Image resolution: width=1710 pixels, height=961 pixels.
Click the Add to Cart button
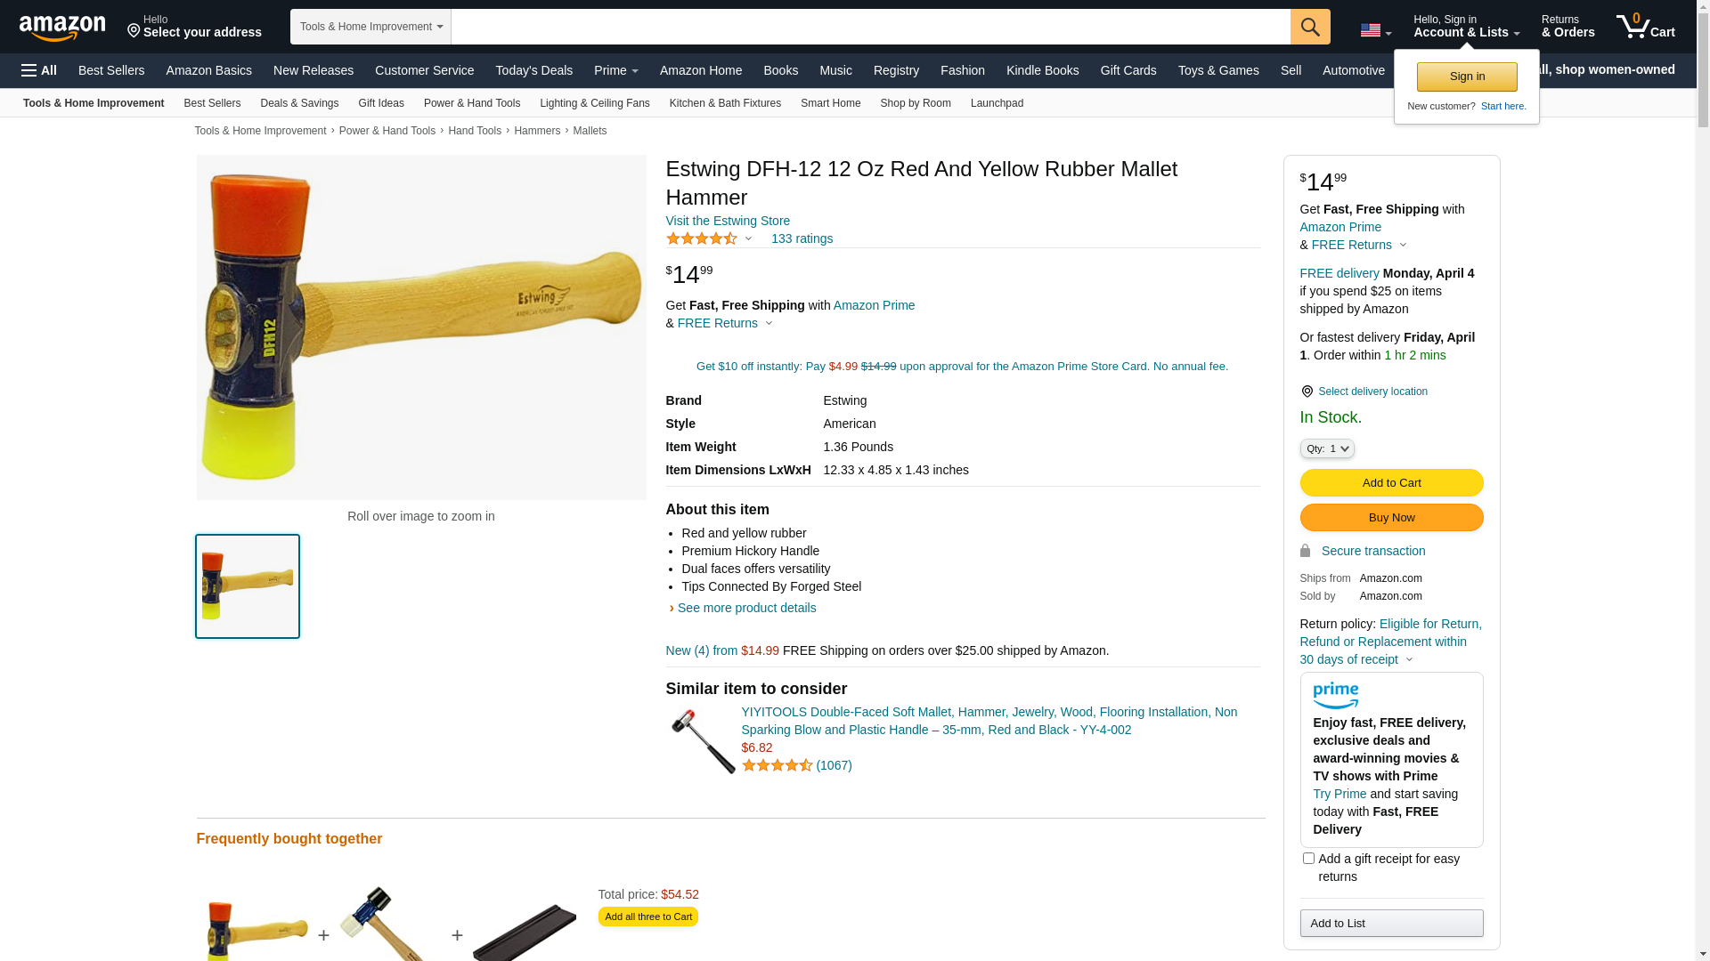pos(1391,482)
